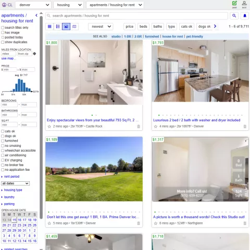The height and width of the screenshot is (250, 250).
Task: Hide the Castle Rock listing with trash icon
Action: [x=139, y=127]
